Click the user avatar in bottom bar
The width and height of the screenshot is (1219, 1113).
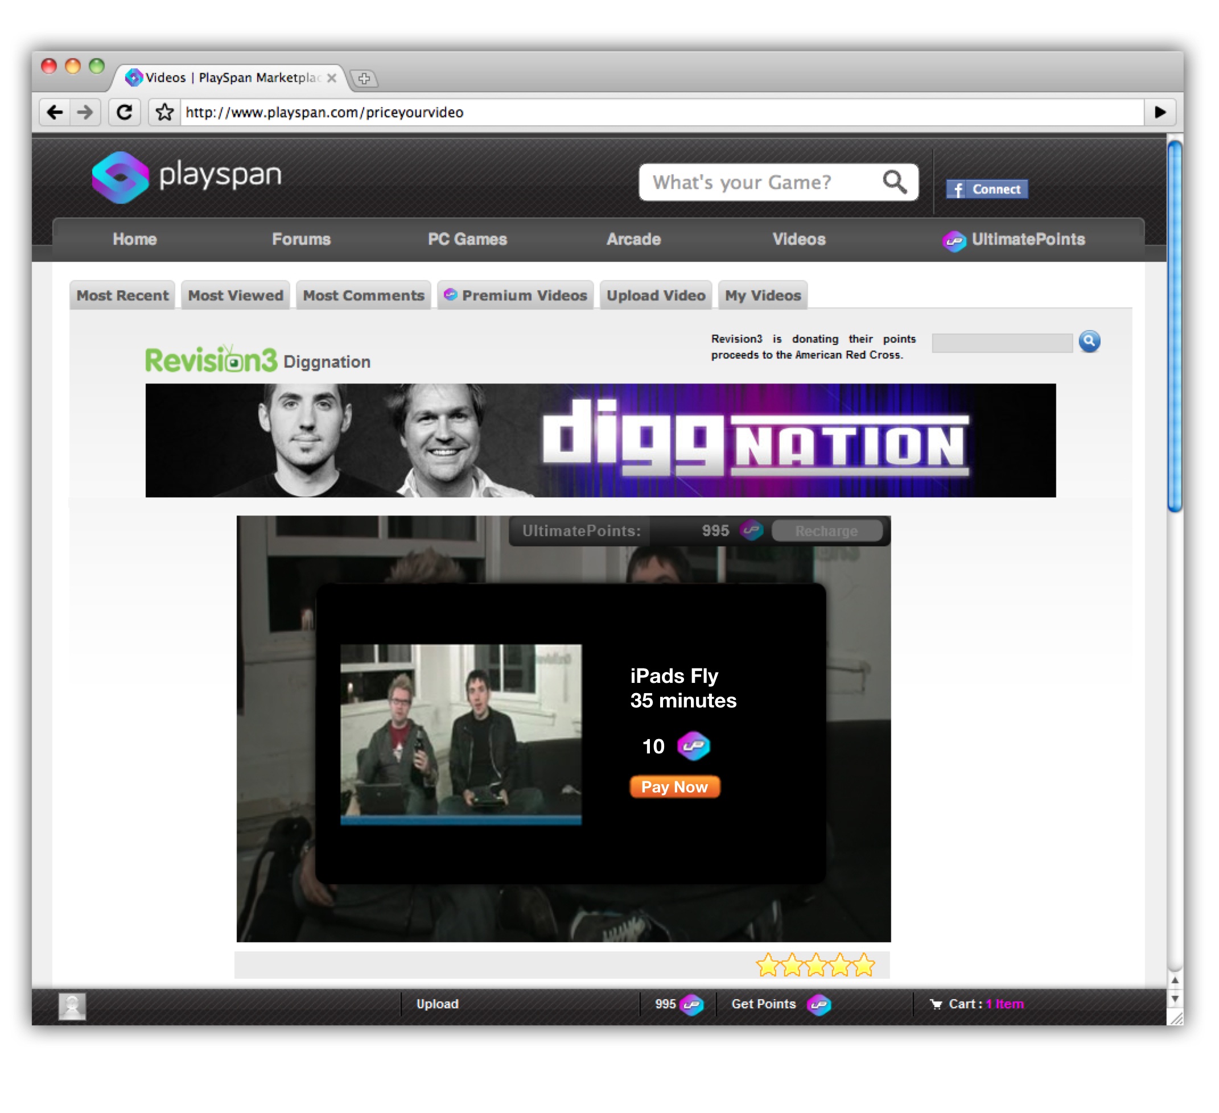click(x=72, y=1006)
